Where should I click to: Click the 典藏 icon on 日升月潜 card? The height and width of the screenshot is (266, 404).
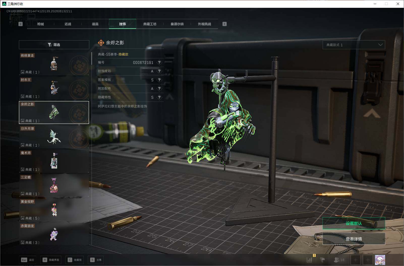[22, 145]
